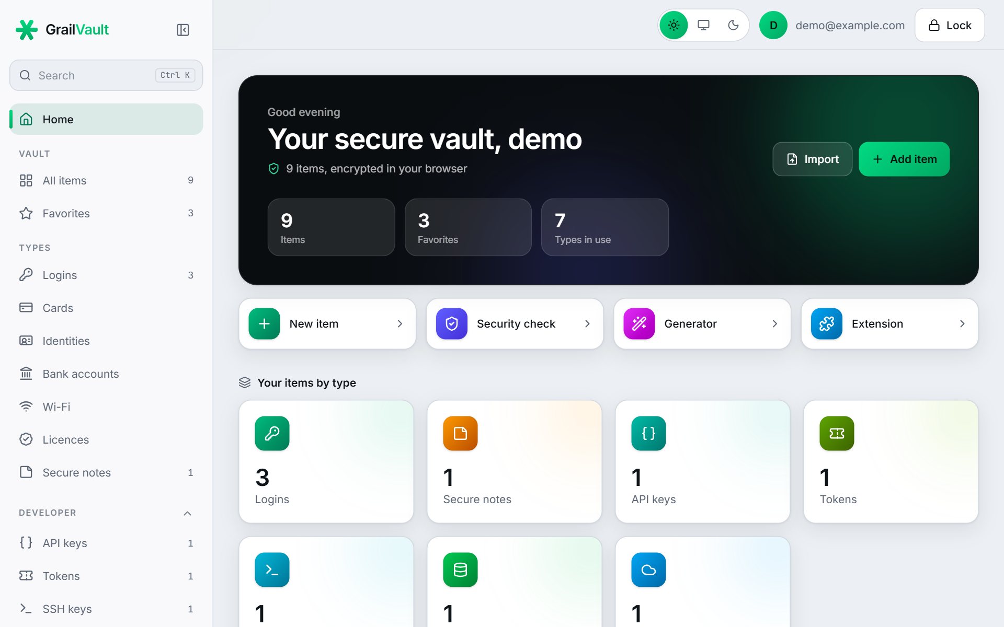Click the Lock button
The width and height of the screenshot is (1004, 627).
click(950, 25)
